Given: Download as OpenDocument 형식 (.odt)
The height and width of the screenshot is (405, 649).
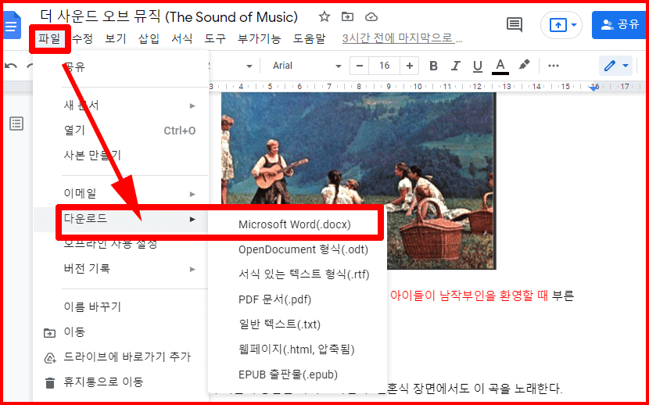Looking at the screenshot, I should pyautogui.click(x=297, y=249).
